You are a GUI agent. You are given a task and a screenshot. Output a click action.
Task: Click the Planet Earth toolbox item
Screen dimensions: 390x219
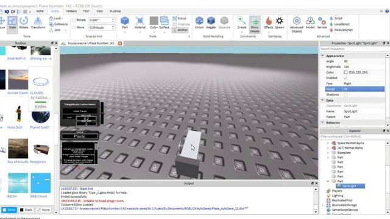click(x=41, y=117)
